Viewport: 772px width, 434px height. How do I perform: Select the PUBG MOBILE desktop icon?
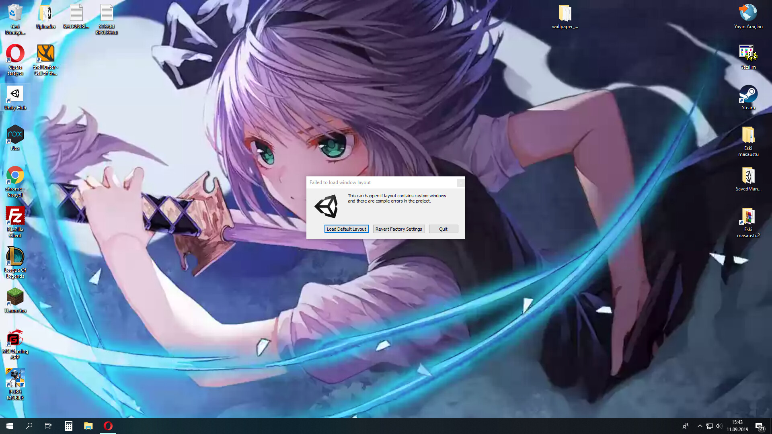coord(15,383)
